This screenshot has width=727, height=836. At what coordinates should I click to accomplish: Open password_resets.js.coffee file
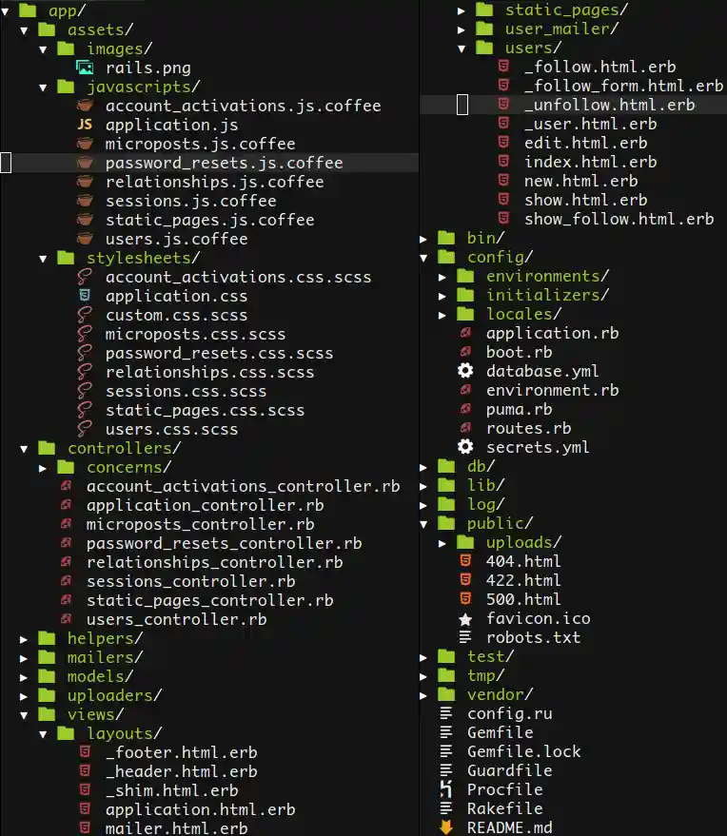coord(224,163)
